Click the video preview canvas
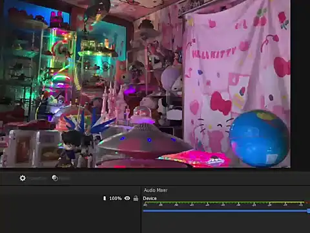 click(145, 83)
